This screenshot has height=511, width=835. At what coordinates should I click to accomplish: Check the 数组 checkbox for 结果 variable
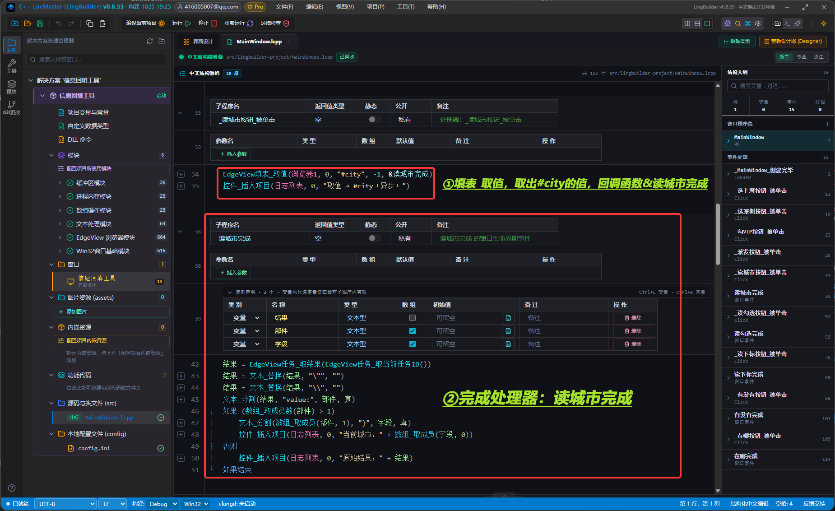[412, 318]
